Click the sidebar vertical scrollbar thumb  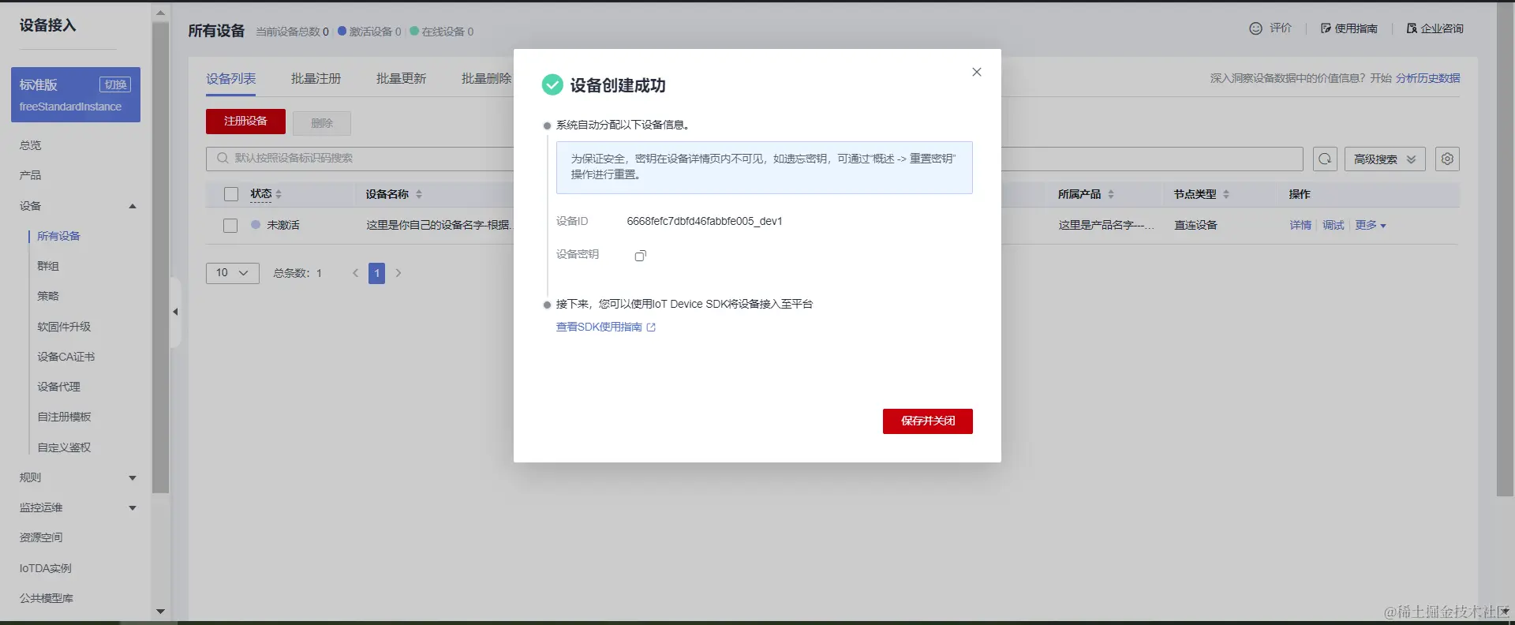click(x=160, y=257)
